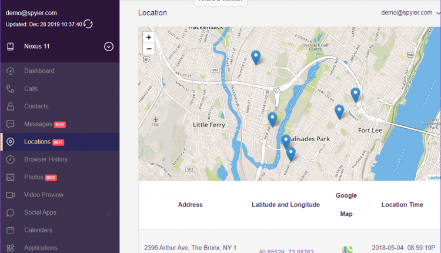Click the map pin left of Palisades Park label
Viewport: 441px width, 253px height.
pos(286,142)
